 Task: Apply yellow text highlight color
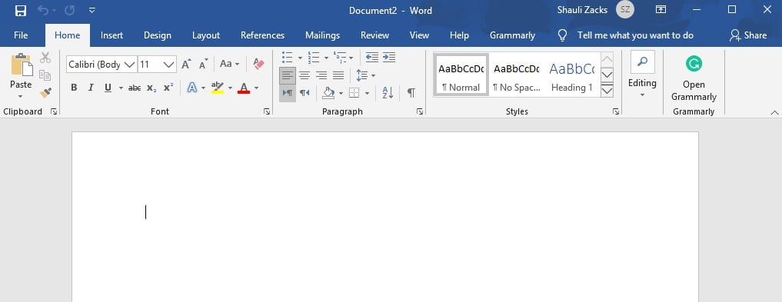pos(218,88)
